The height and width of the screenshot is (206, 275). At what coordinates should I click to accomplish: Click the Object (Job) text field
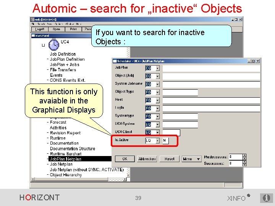[211, 76]
